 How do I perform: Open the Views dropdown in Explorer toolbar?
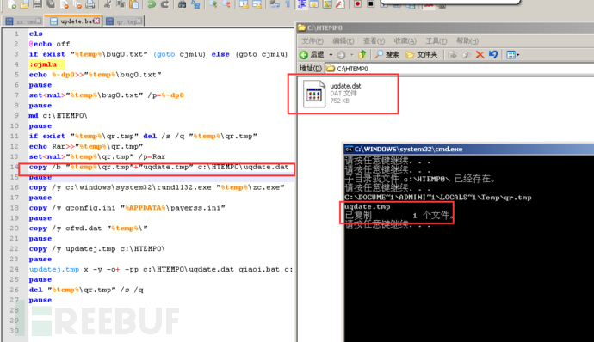(x=512, y=55)
